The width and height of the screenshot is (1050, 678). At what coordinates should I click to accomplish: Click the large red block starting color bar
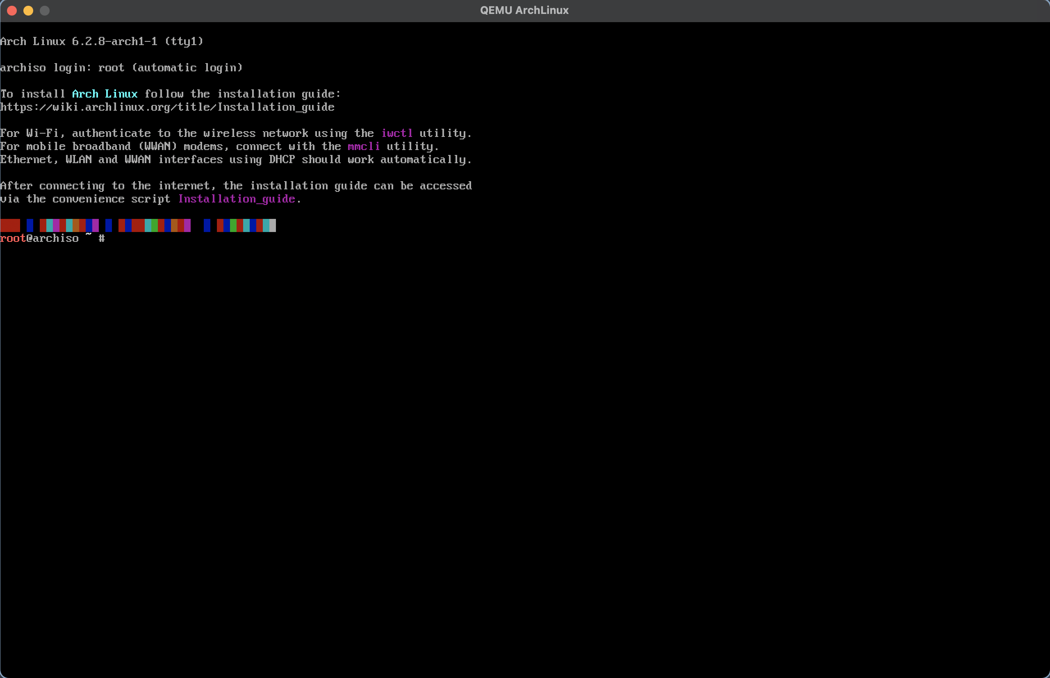(10, 225)
